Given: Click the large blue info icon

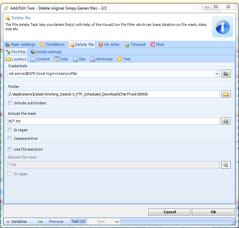Looking at the screenshot, I should [x=223, y=27].
